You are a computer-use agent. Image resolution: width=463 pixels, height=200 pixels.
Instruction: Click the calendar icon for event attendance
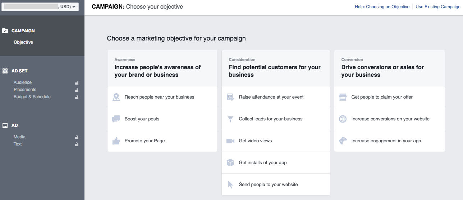tap(230, 97)
